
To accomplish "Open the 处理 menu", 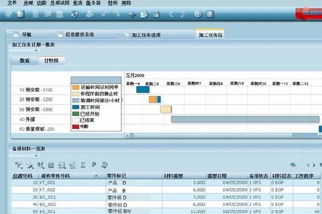I will pyautogui.click(x=28, y=3).
